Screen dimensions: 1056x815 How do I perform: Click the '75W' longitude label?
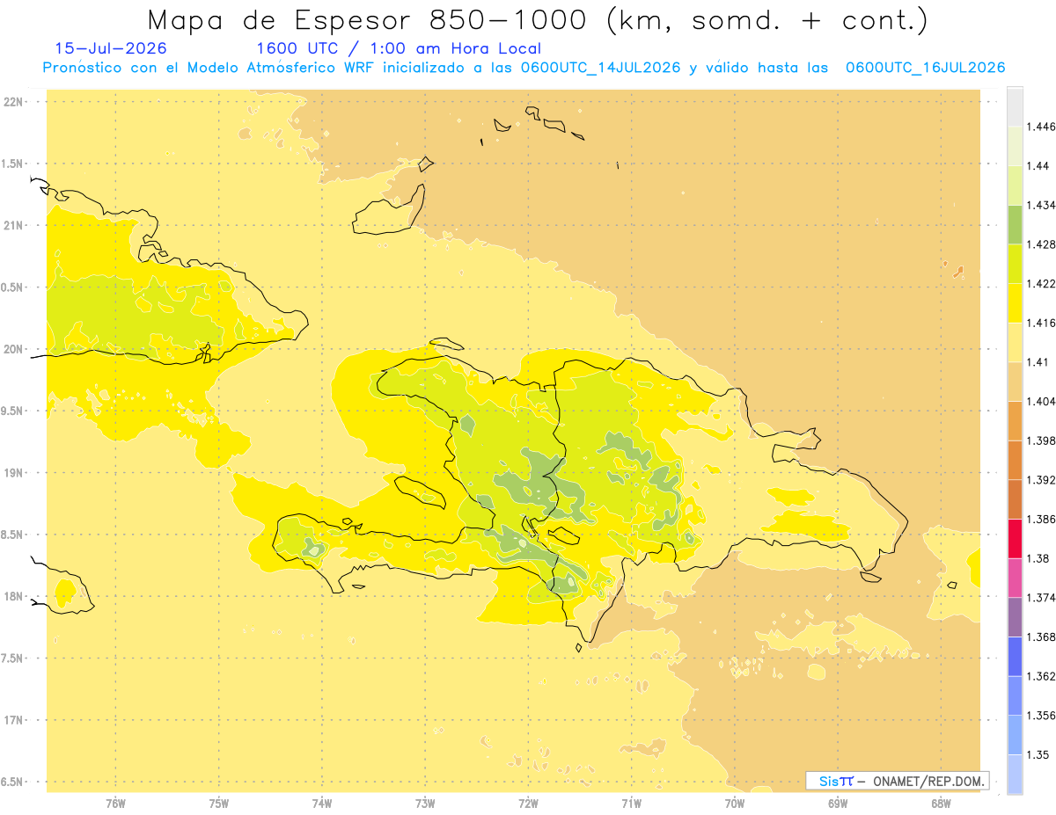click(x=218, y=803)
